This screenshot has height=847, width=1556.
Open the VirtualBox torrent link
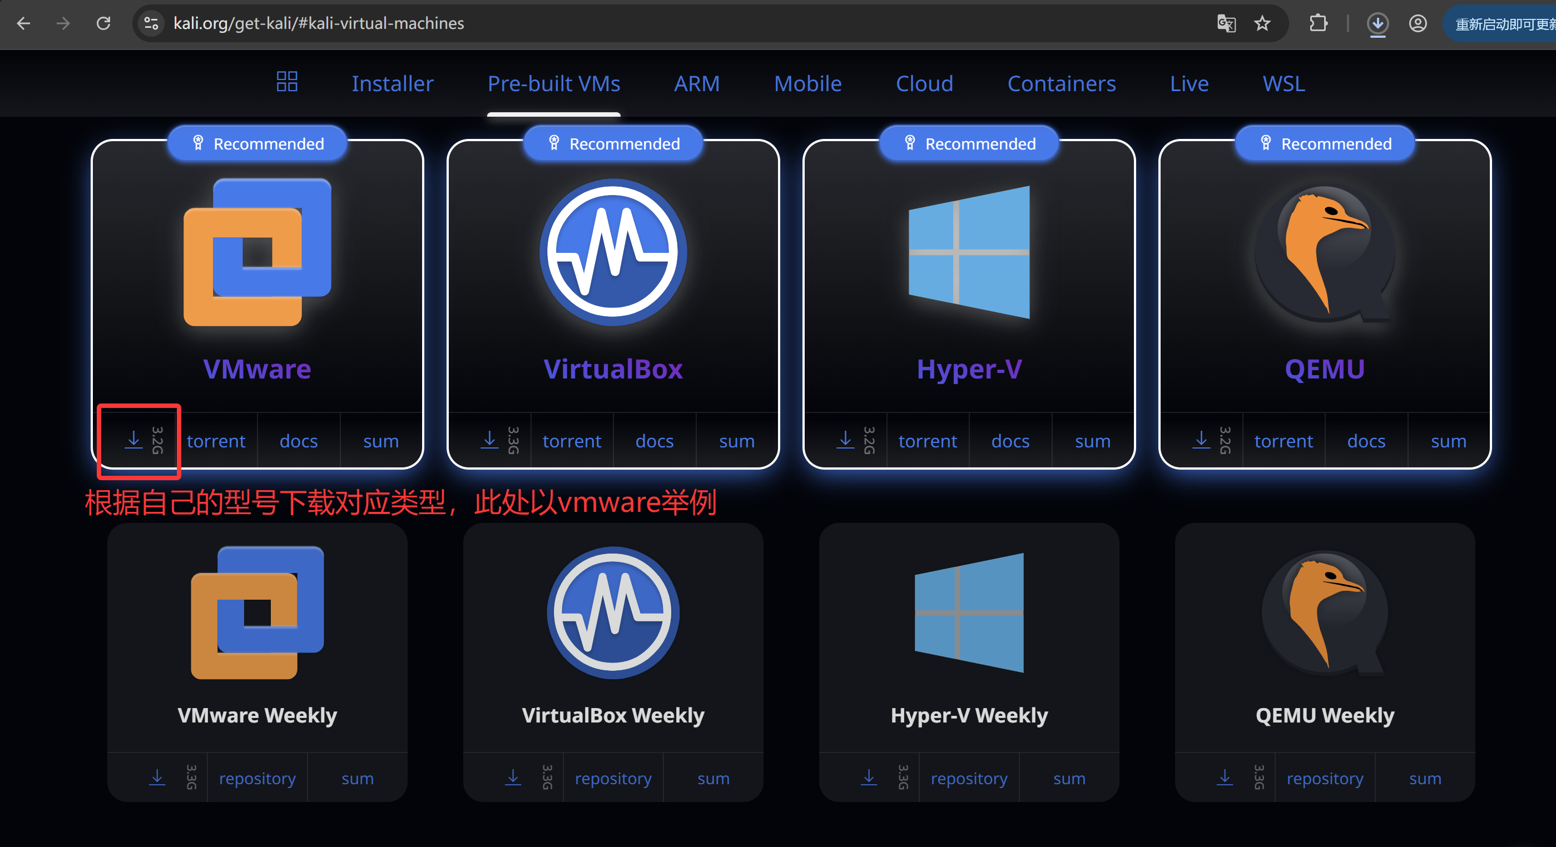[572, 441]
